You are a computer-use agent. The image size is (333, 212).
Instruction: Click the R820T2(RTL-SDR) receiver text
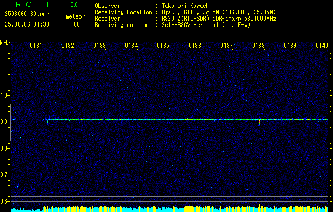point(219,19)
